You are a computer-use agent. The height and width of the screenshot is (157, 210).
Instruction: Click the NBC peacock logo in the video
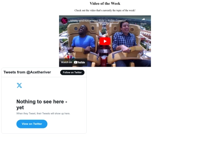coord(70,57)
